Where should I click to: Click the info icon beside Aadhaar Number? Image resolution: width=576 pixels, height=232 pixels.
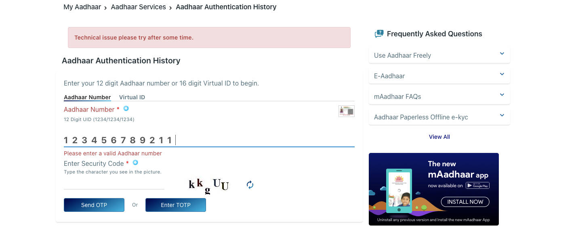[126, 109]
